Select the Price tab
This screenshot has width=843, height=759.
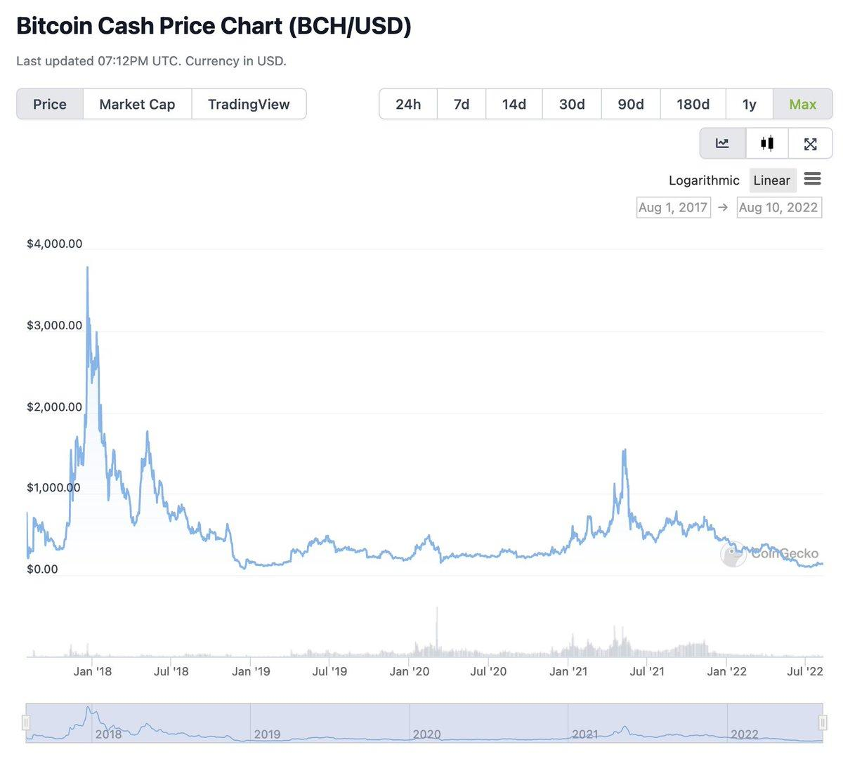click(50, 105)
